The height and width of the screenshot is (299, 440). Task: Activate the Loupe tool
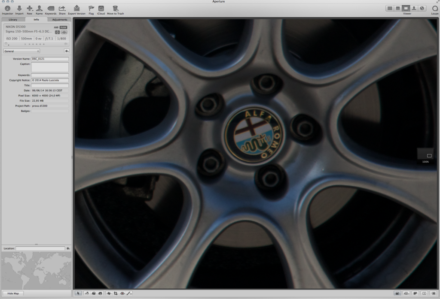click(x=435, y=10)
